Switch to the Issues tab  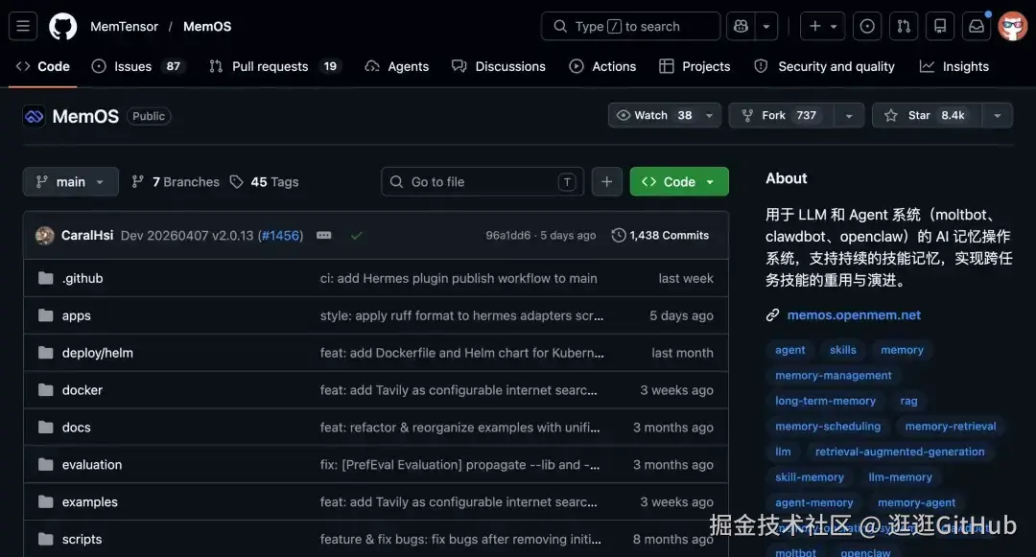tap(139, 67)
